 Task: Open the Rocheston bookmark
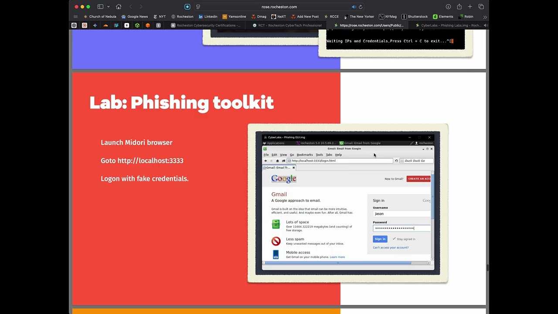[182, 17]
